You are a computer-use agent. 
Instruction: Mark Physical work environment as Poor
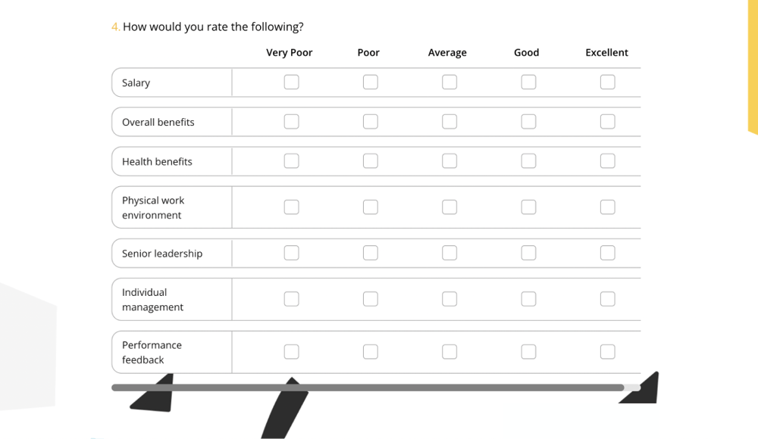click(370, 207)
